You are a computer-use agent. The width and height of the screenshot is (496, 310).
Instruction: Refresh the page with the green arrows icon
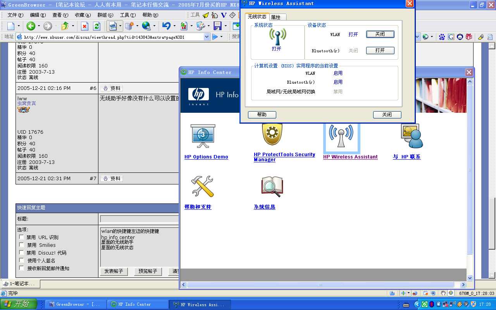pyautogui.click(x=97, y=26)
